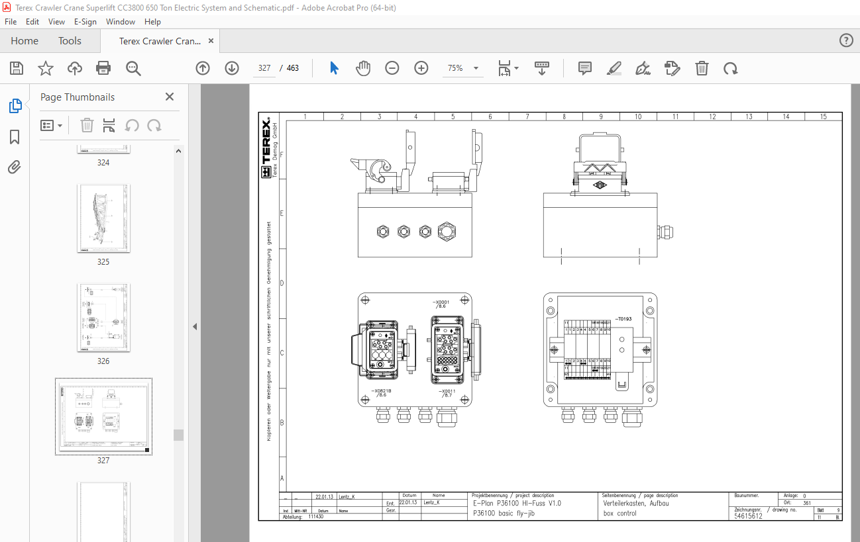
Task: Rotate counterclockwise in thumbnails panel
Action: coord(132,125)
